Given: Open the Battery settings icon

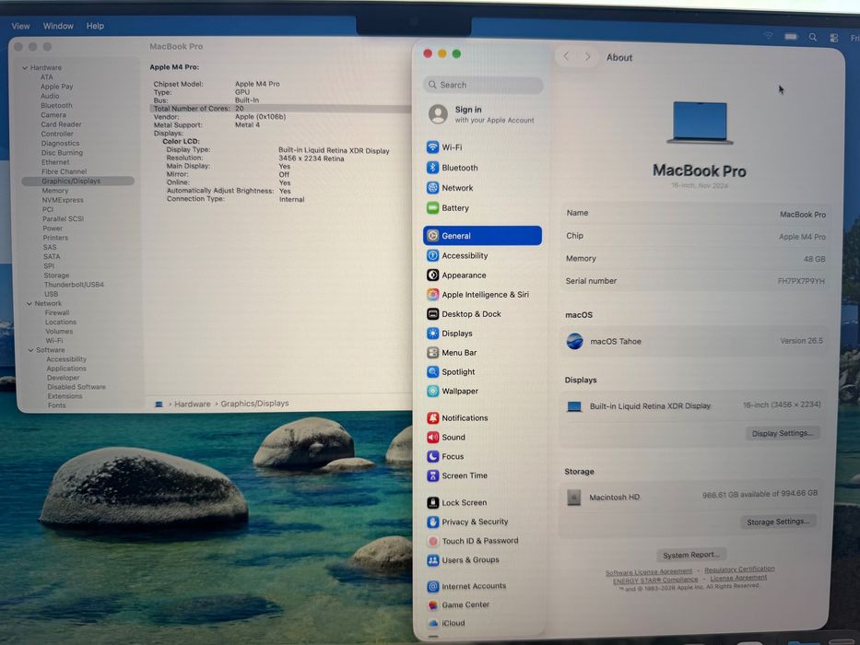Looking at the screenshot, I should (432, 208).
